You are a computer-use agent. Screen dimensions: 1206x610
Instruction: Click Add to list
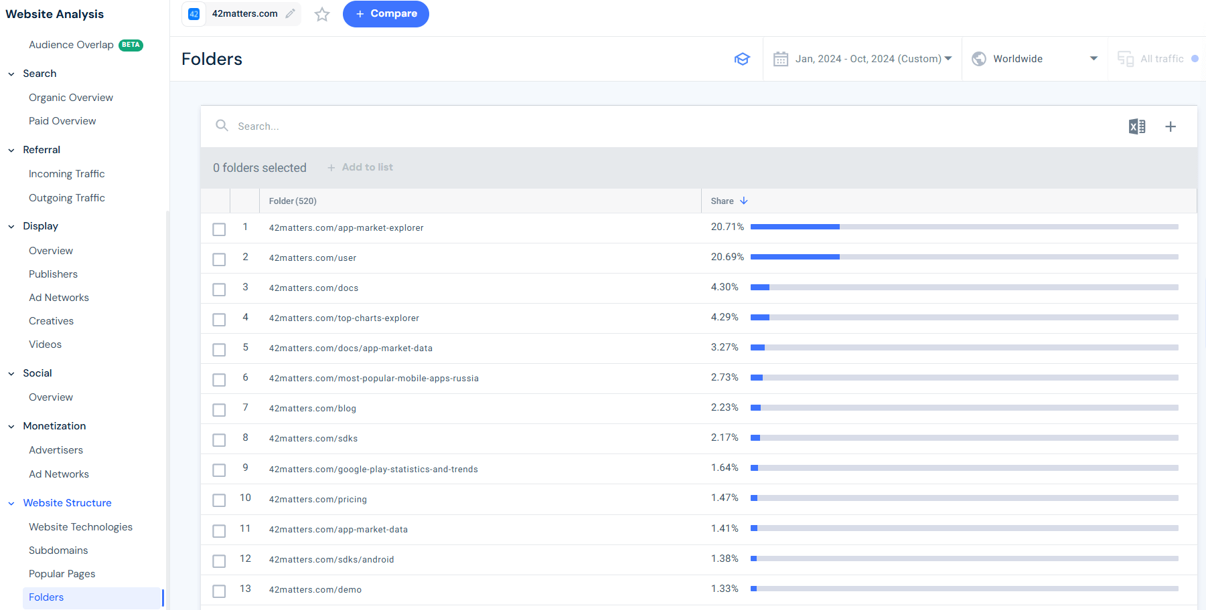coord(360,167)
